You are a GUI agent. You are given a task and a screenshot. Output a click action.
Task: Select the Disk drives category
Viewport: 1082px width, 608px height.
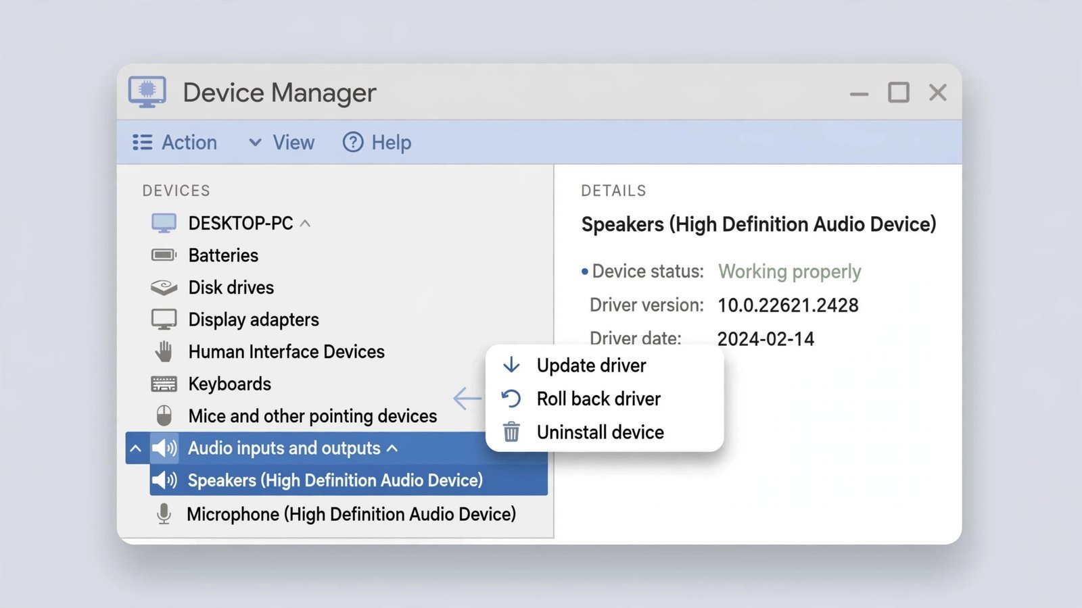[x=231, y=287]
